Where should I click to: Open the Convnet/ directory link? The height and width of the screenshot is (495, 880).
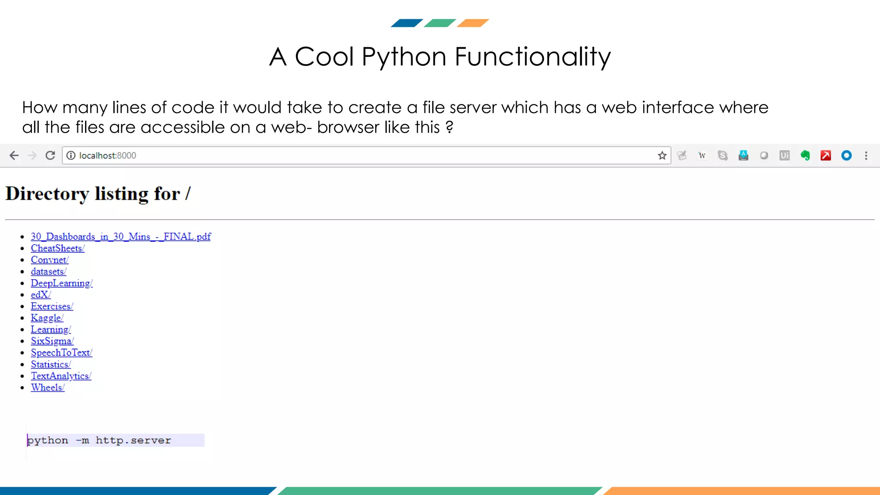[x=50, y=260]
